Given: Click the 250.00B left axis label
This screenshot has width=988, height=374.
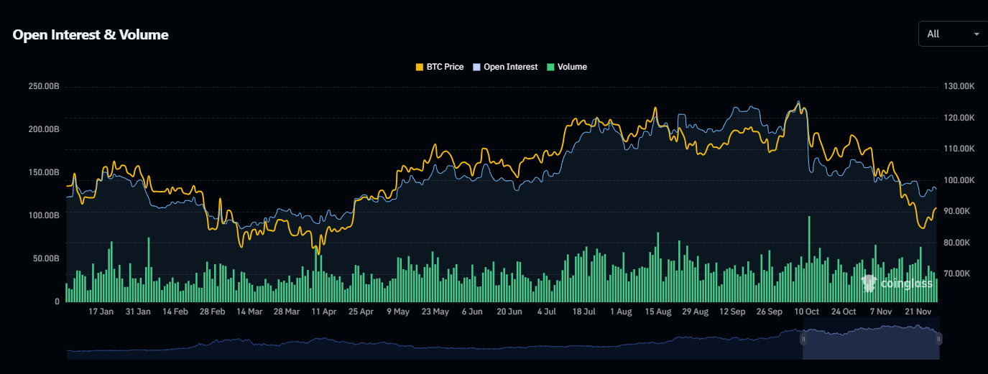Looking at the screenshot, I should [x=43, y=86].
